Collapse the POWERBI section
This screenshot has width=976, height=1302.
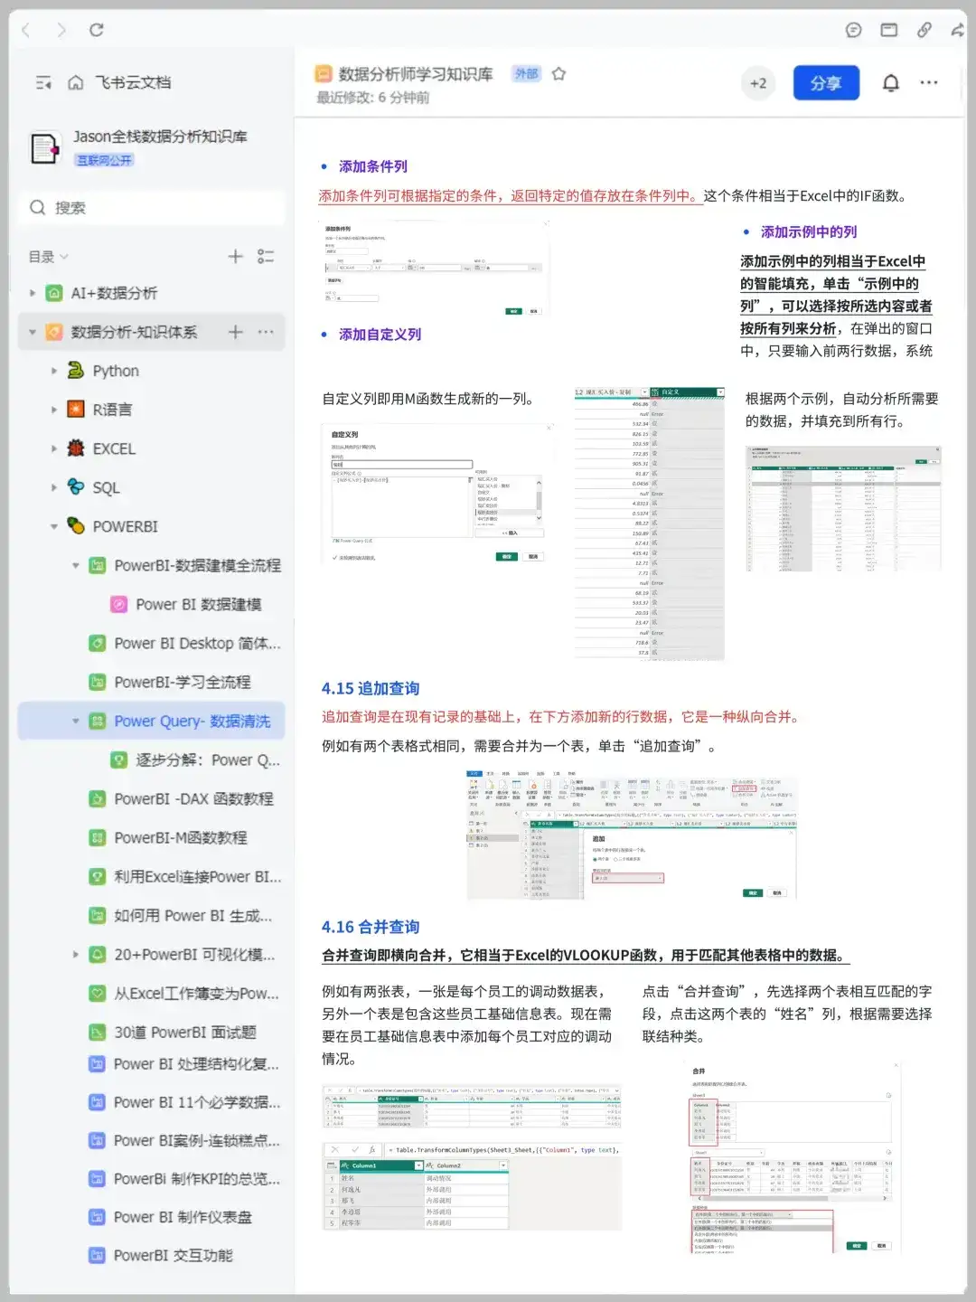point(53,526)
